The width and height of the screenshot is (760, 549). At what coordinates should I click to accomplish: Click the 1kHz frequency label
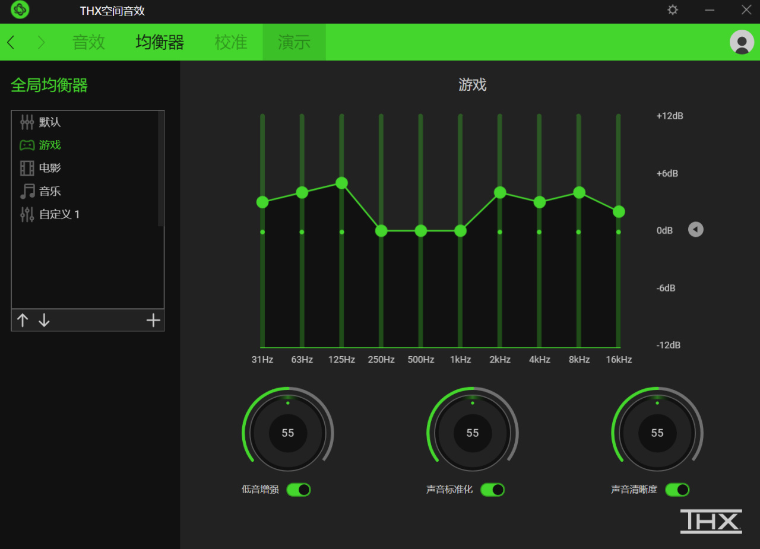click(x=460, y=360)
